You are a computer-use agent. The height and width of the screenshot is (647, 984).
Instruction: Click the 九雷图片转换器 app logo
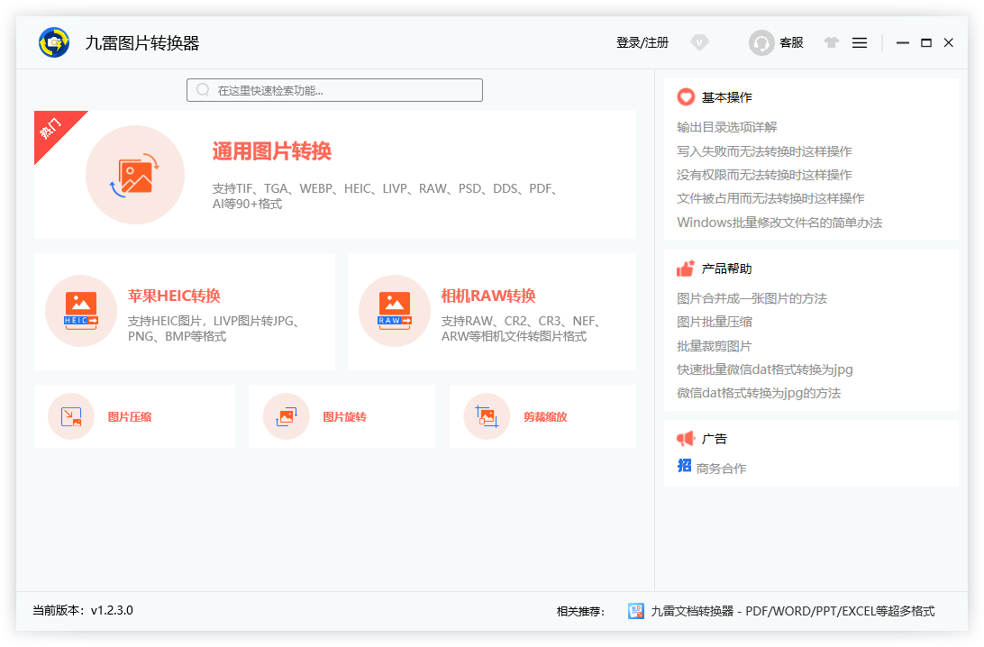tap(54, 42)
